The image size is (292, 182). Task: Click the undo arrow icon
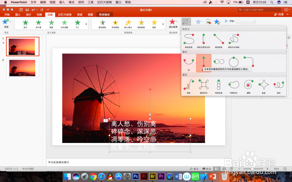(x=33, y=10)
